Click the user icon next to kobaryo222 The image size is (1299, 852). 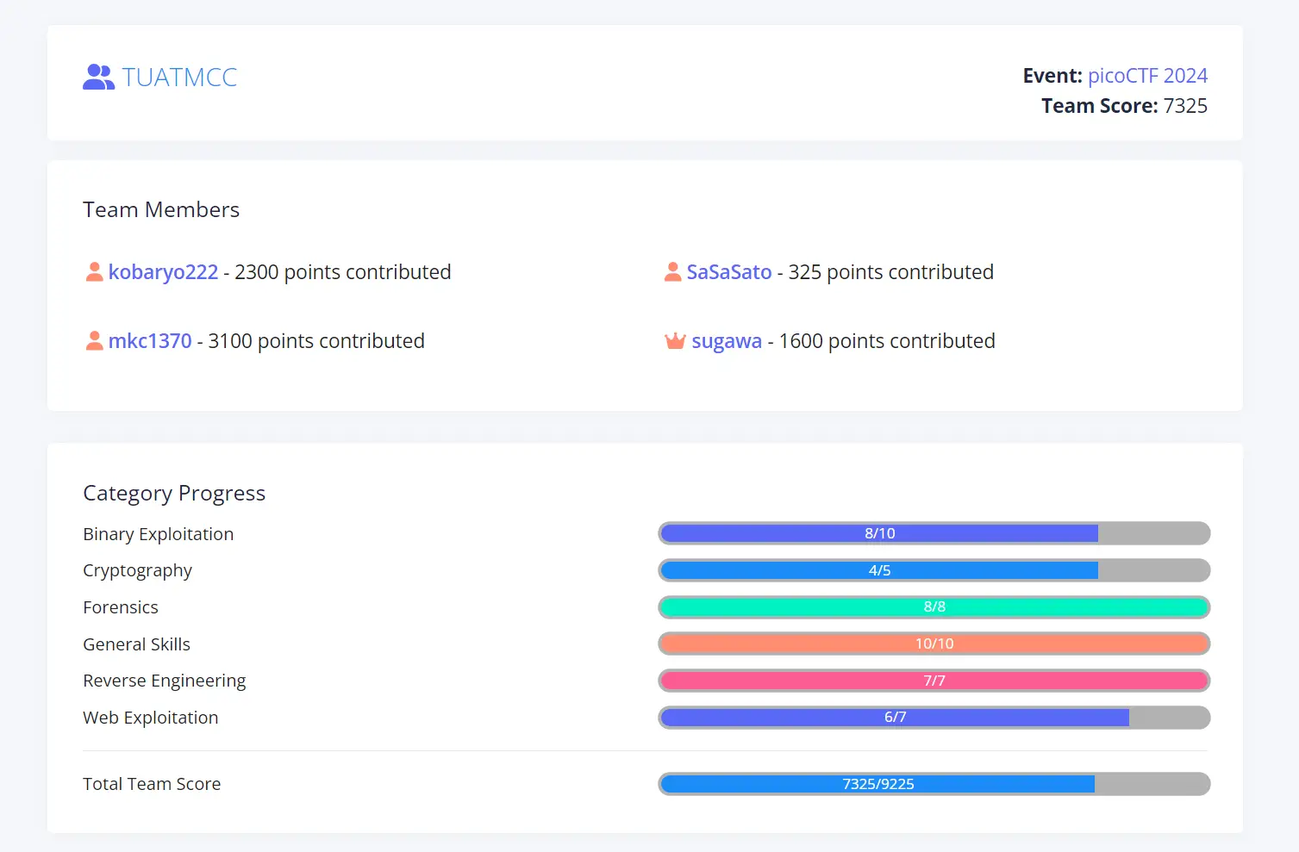pos(95,272)
